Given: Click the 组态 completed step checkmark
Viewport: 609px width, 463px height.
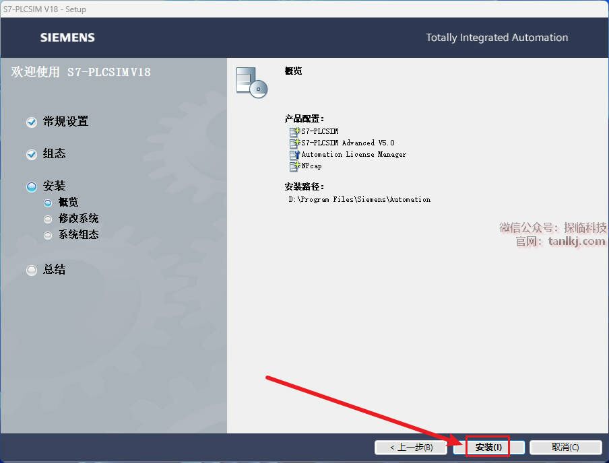Looking at the screenshot, I should 32,155.
